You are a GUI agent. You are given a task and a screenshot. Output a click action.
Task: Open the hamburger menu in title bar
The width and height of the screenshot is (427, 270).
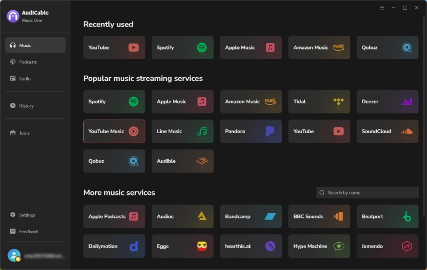tap(382, 7)
